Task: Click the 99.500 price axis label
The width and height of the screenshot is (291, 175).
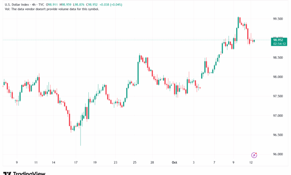Action: click(278, 19)
